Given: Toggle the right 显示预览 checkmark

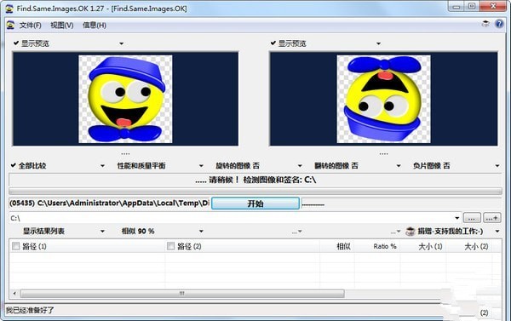Looking at the screenshot, I should click(273, 43).
